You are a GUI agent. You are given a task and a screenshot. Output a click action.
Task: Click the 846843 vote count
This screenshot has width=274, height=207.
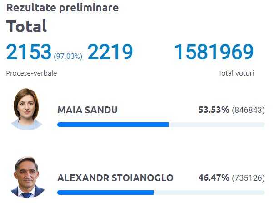pos(248,110)
